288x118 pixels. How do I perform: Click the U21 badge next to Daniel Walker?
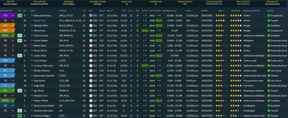tap(19, 41)
